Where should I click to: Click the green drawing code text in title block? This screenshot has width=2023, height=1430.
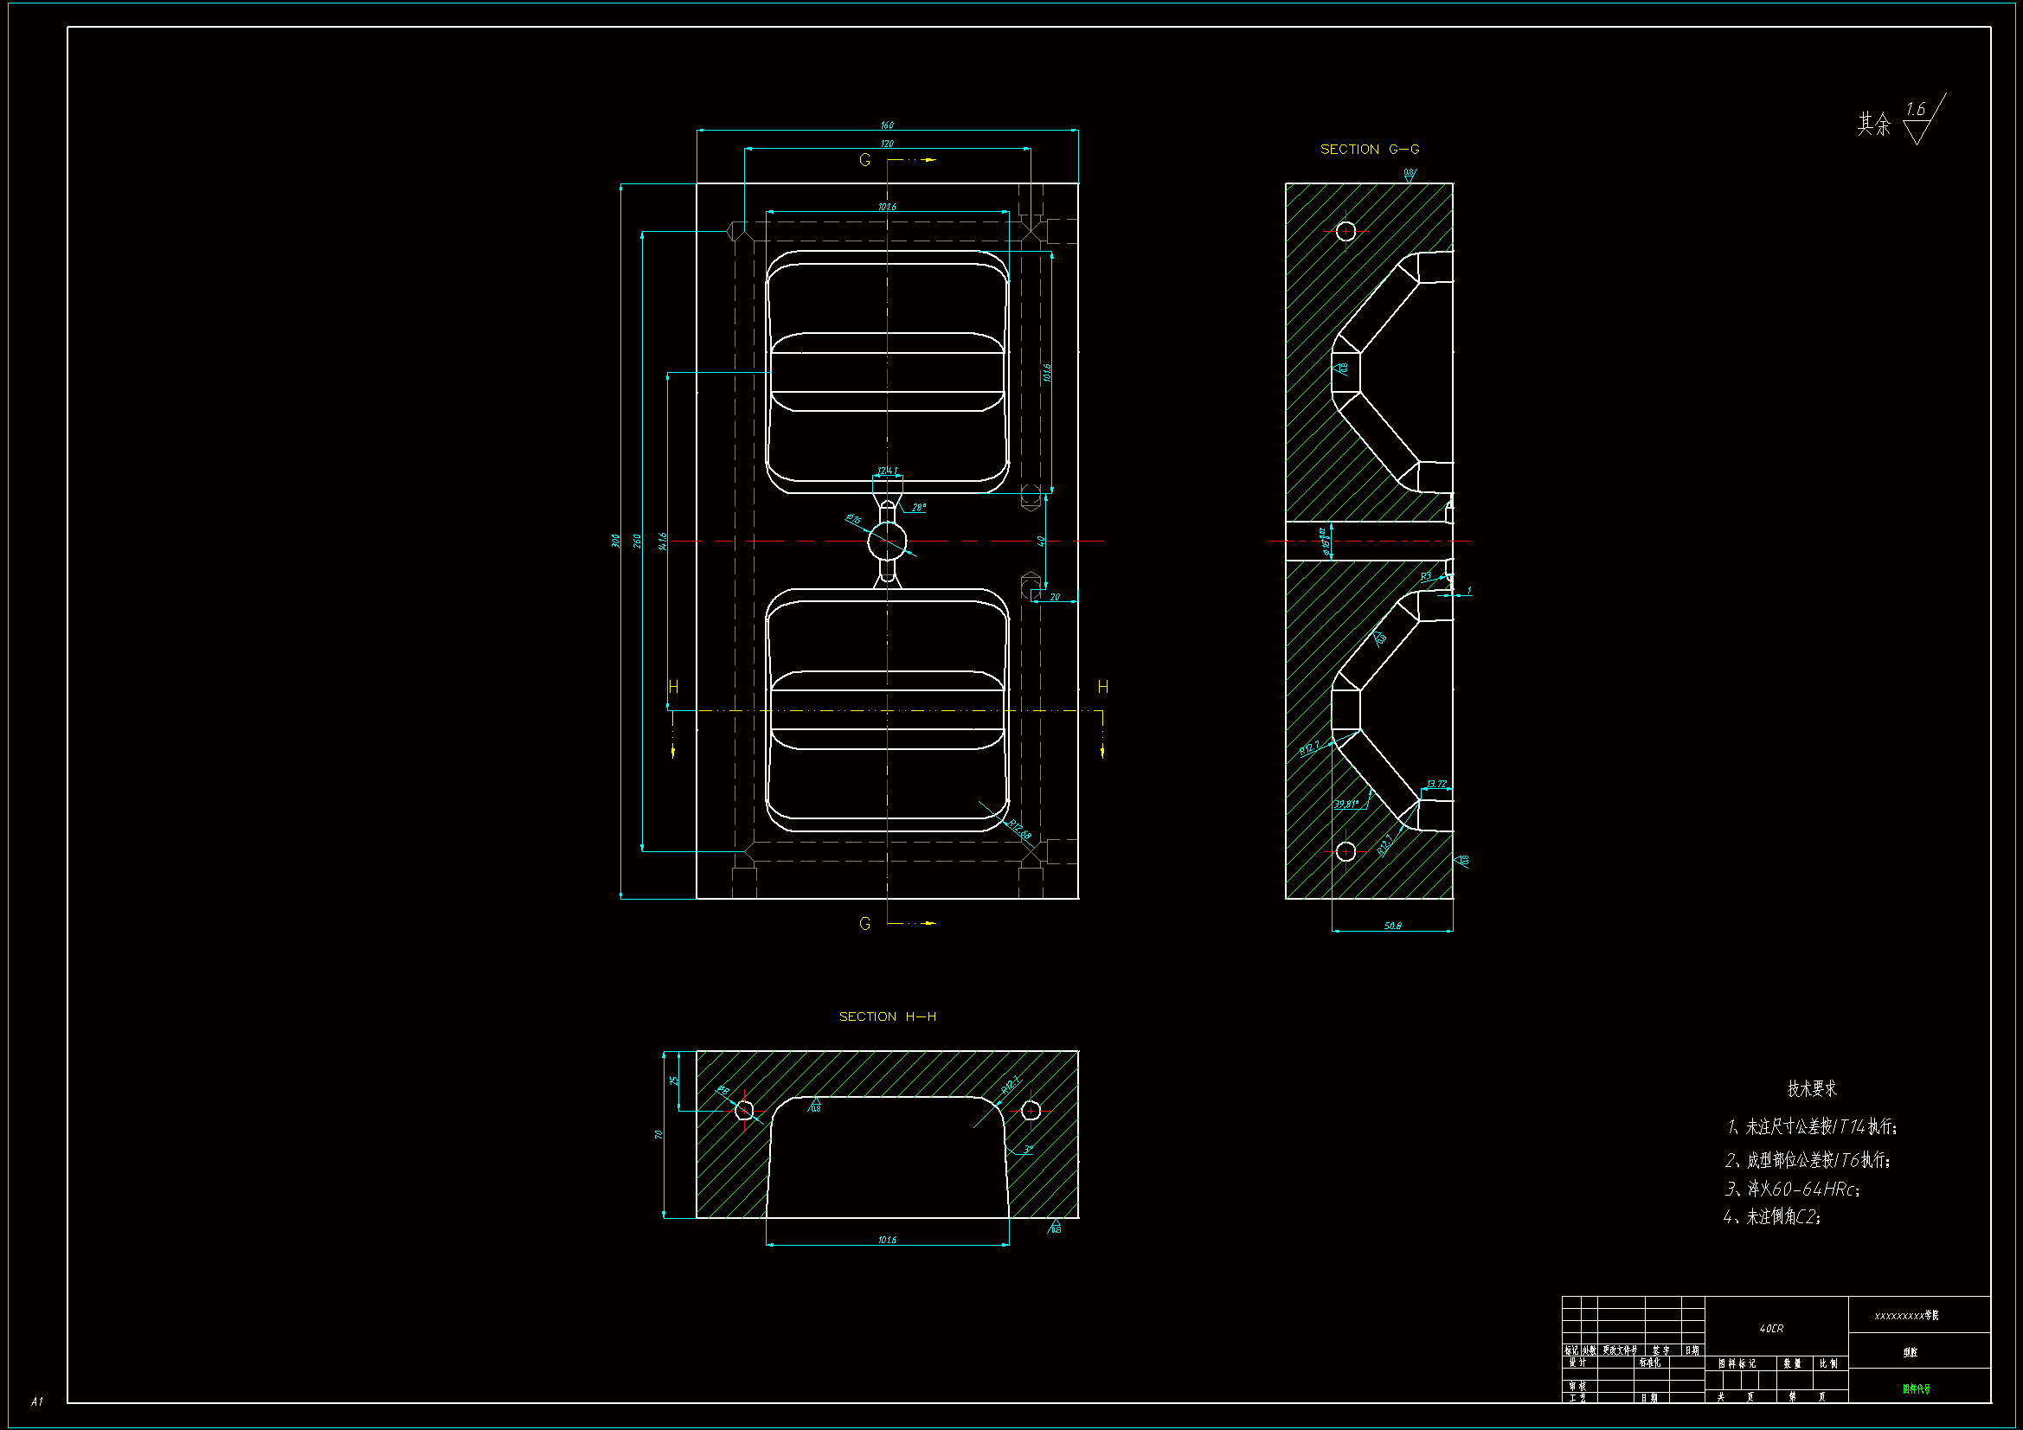(1916, 1389)
